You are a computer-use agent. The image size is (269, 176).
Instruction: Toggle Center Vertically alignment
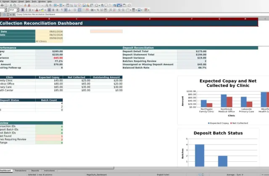tap(66, 10)
